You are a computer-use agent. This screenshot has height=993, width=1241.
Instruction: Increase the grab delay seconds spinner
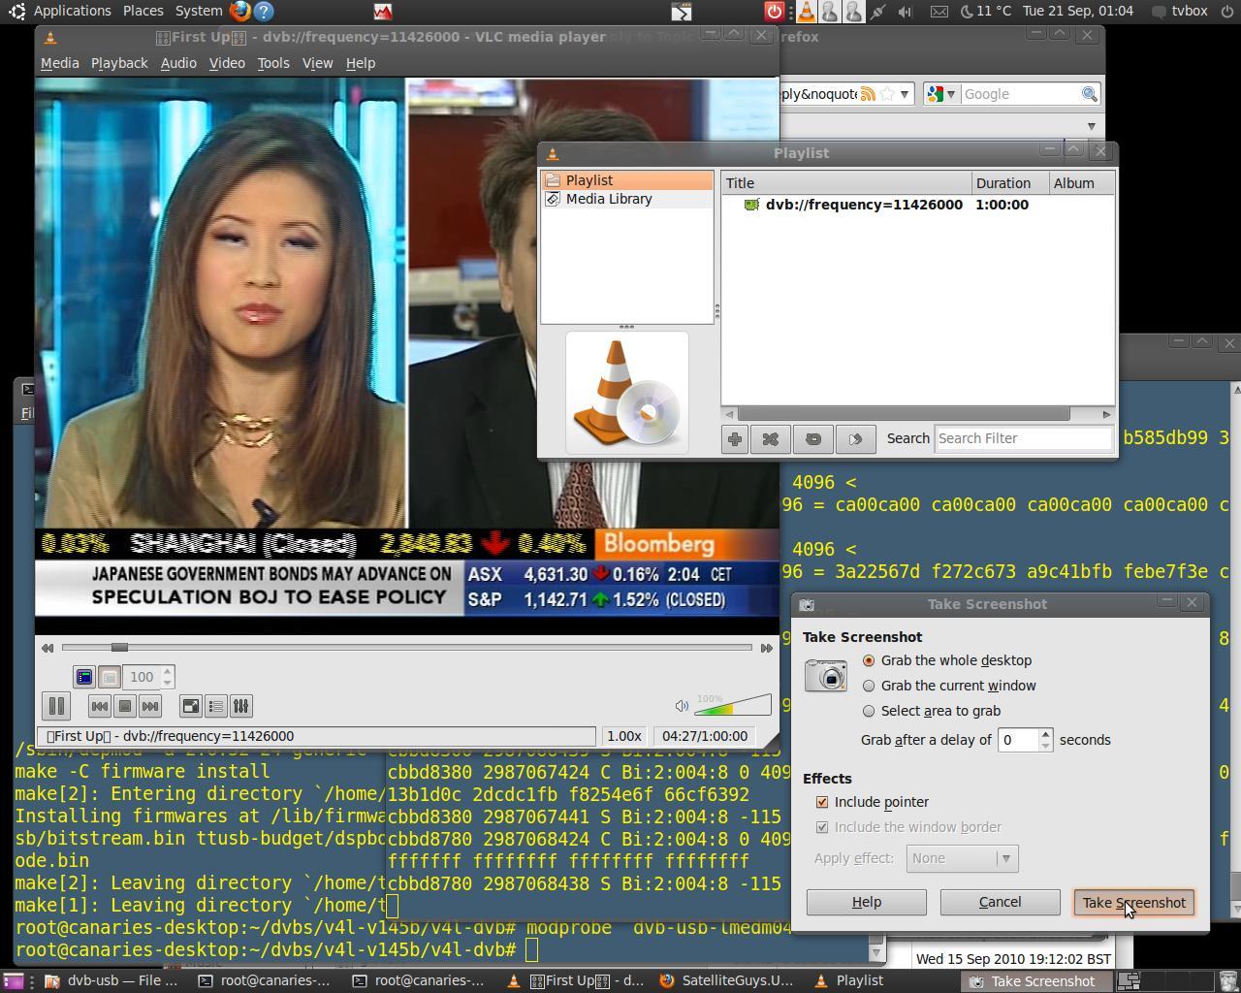[1045, 734]
